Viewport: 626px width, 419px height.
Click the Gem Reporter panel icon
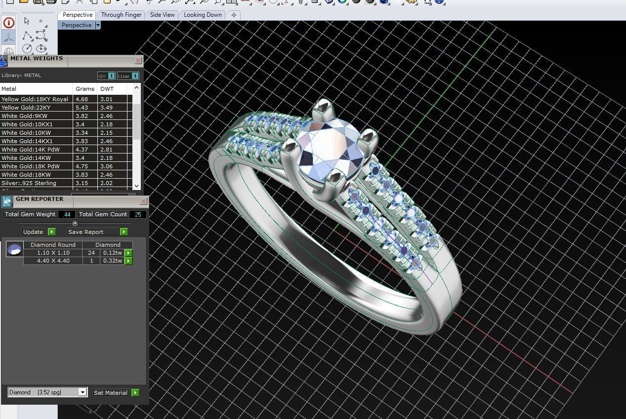point(7,201)
